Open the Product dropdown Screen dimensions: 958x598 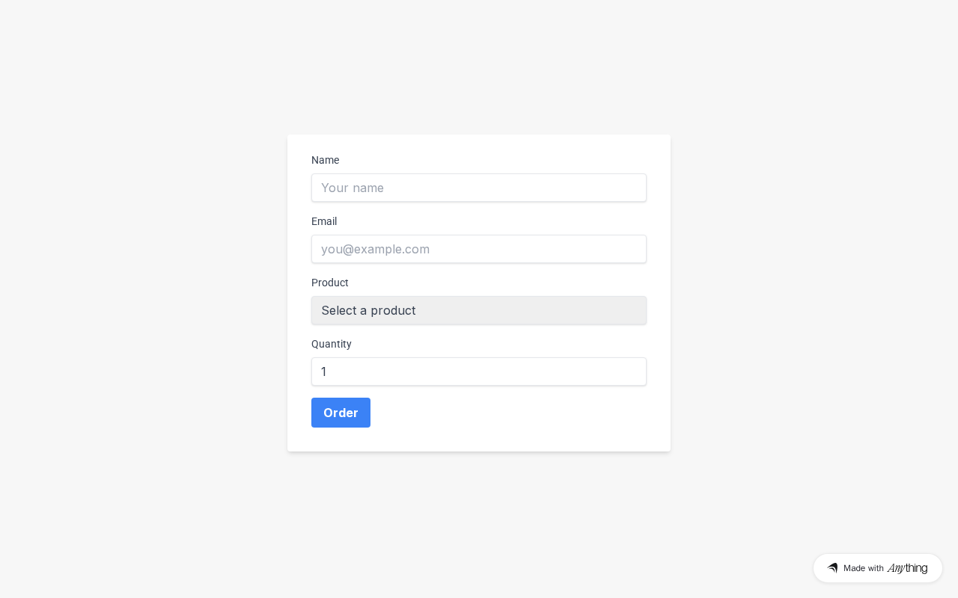point(479,310)
